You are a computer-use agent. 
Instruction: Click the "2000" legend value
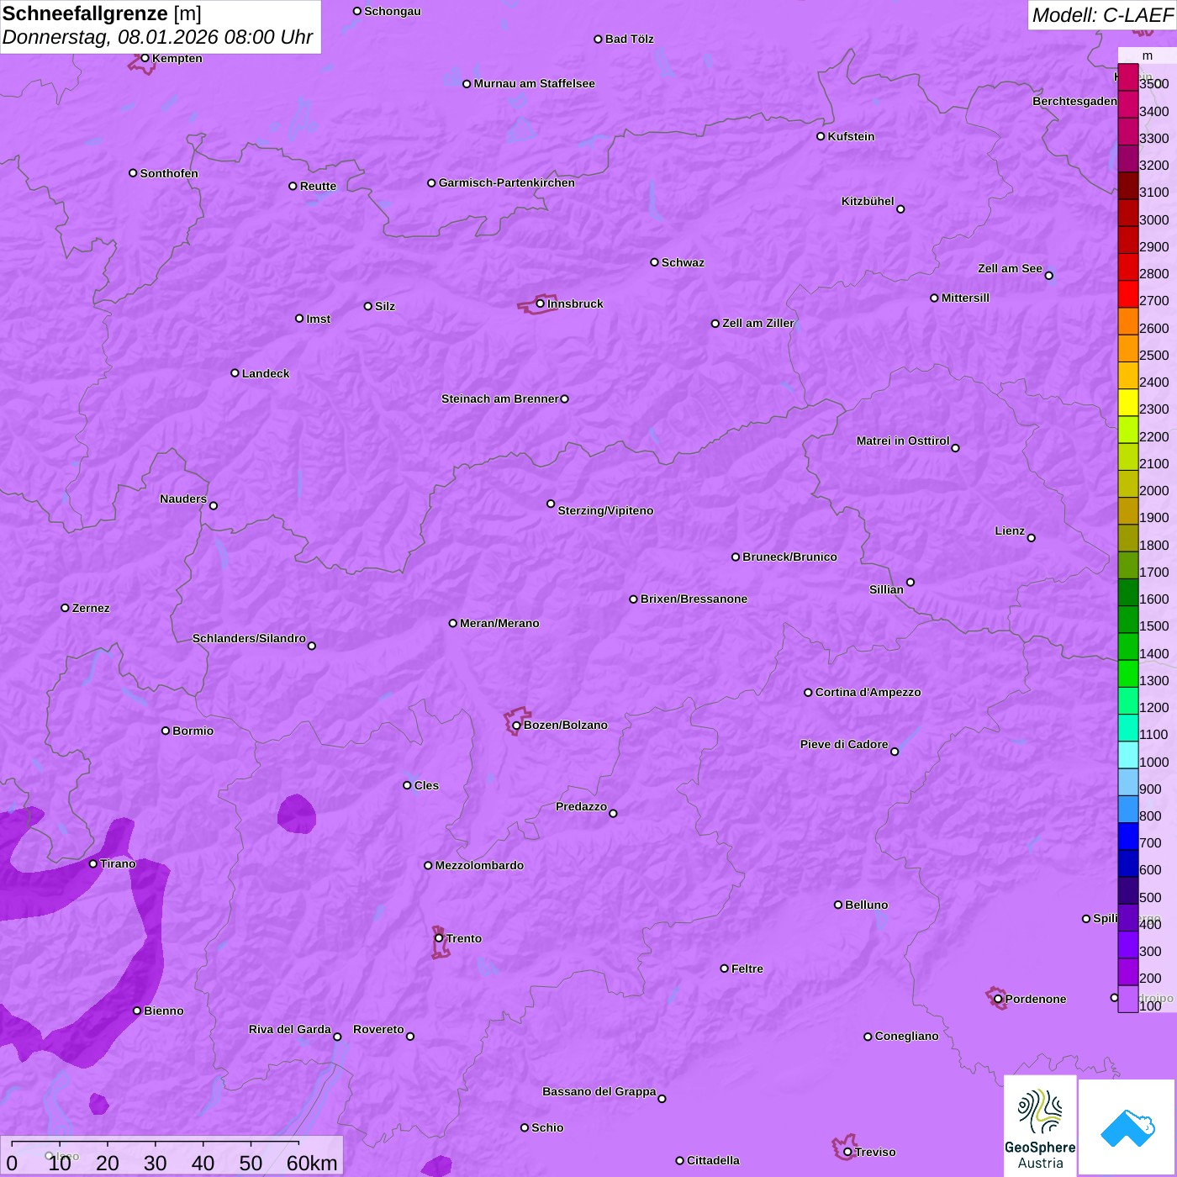(1154, 491)
